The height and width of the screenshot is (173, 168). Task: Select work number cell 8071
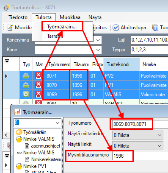[x=58, y=76]
